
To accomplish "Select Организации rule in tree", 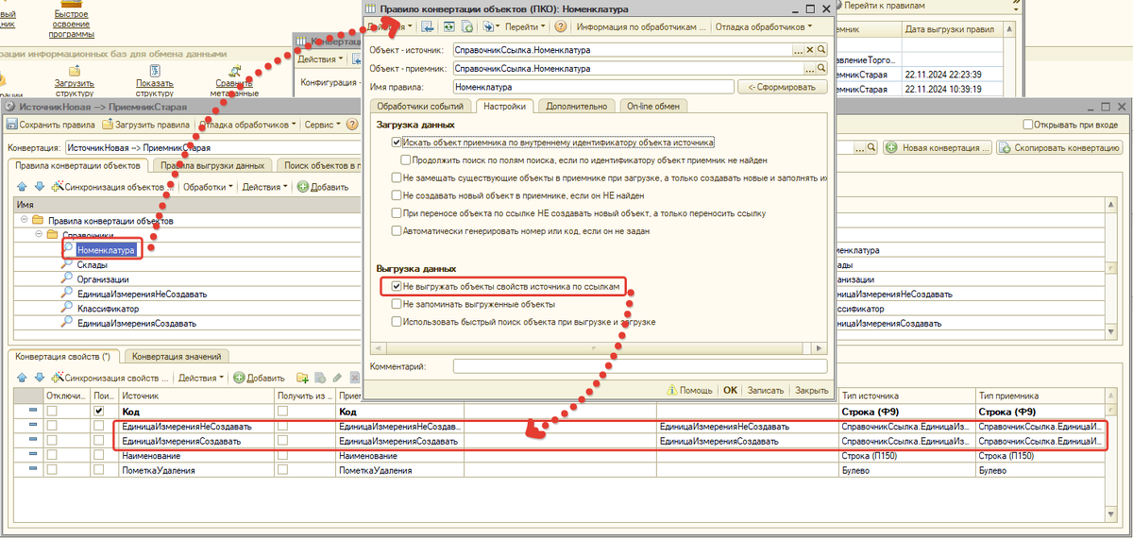I will coord(104,279).
